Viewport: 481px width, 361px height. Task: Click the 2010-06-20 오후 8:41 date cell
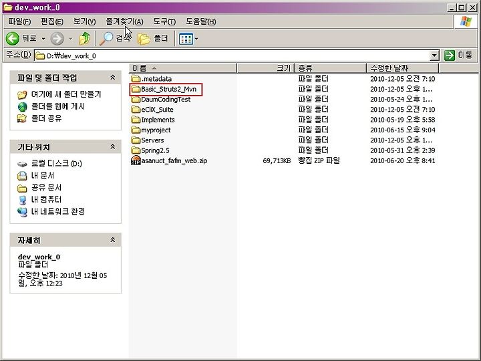[403, 160]
